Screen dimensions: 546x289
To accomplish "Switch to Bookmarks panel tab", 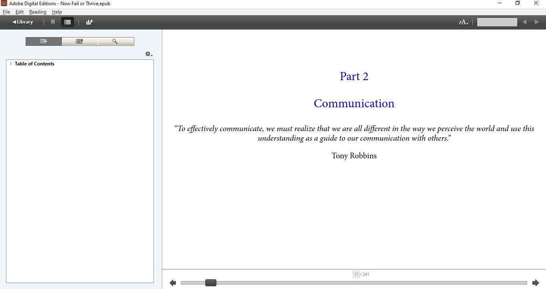I will (x=80, y=41).
